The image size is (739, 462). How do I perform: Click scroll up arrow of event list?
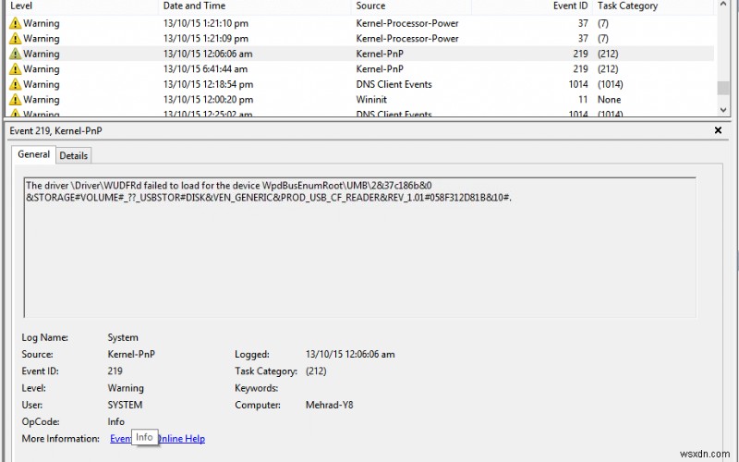[723, 4]
